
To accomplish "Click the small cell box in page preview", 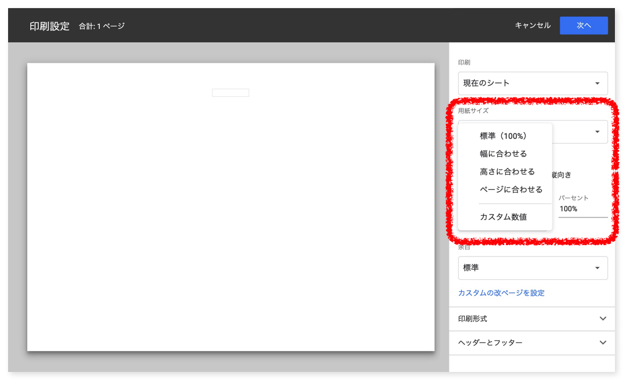I will 230,93.
